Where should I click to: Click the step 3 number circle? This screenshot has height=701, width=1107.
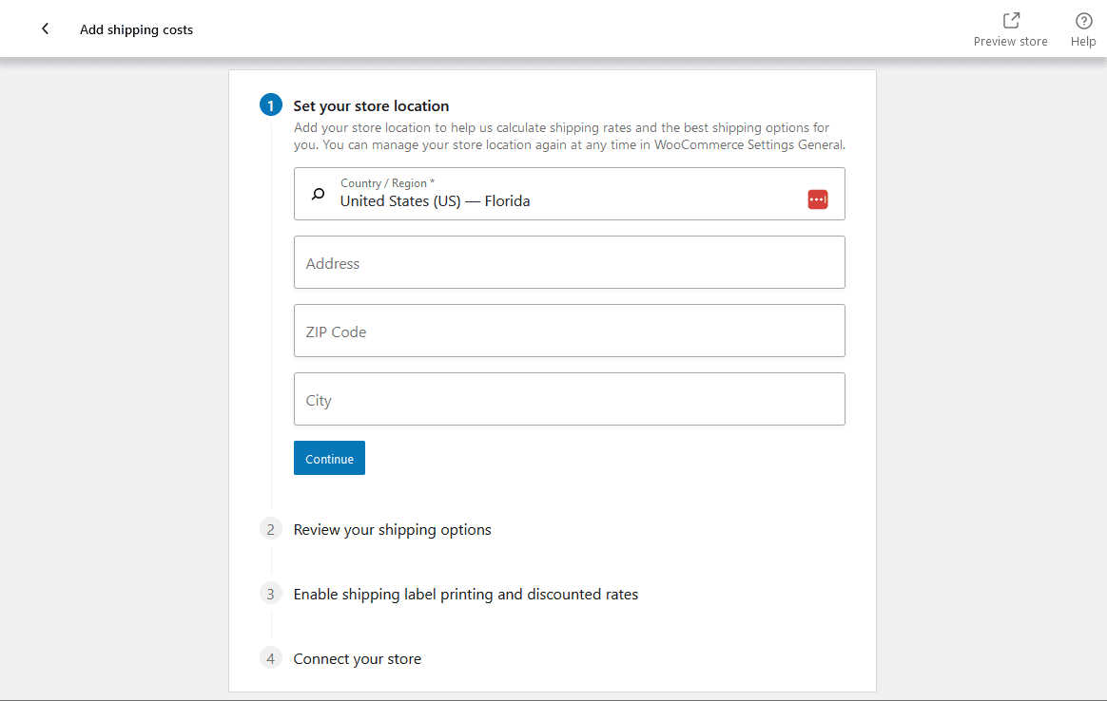270,594
